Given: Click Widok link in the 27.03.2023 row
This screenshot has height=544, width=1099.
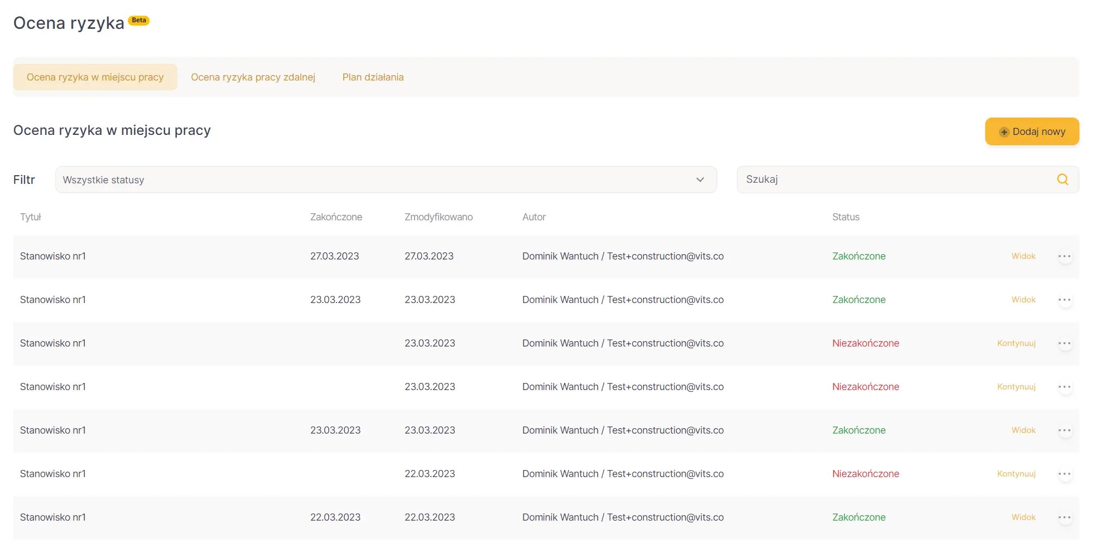Looking at the screenshot, I should [1023, 256].
